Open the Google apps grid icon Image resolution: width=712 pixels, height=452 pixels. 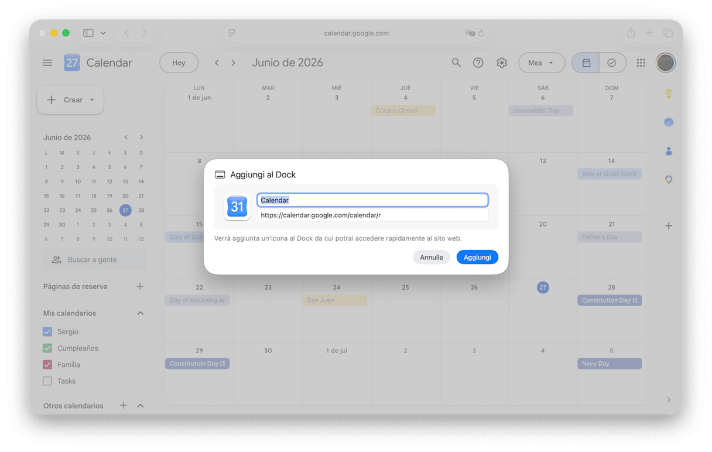[x=641, y=63]
